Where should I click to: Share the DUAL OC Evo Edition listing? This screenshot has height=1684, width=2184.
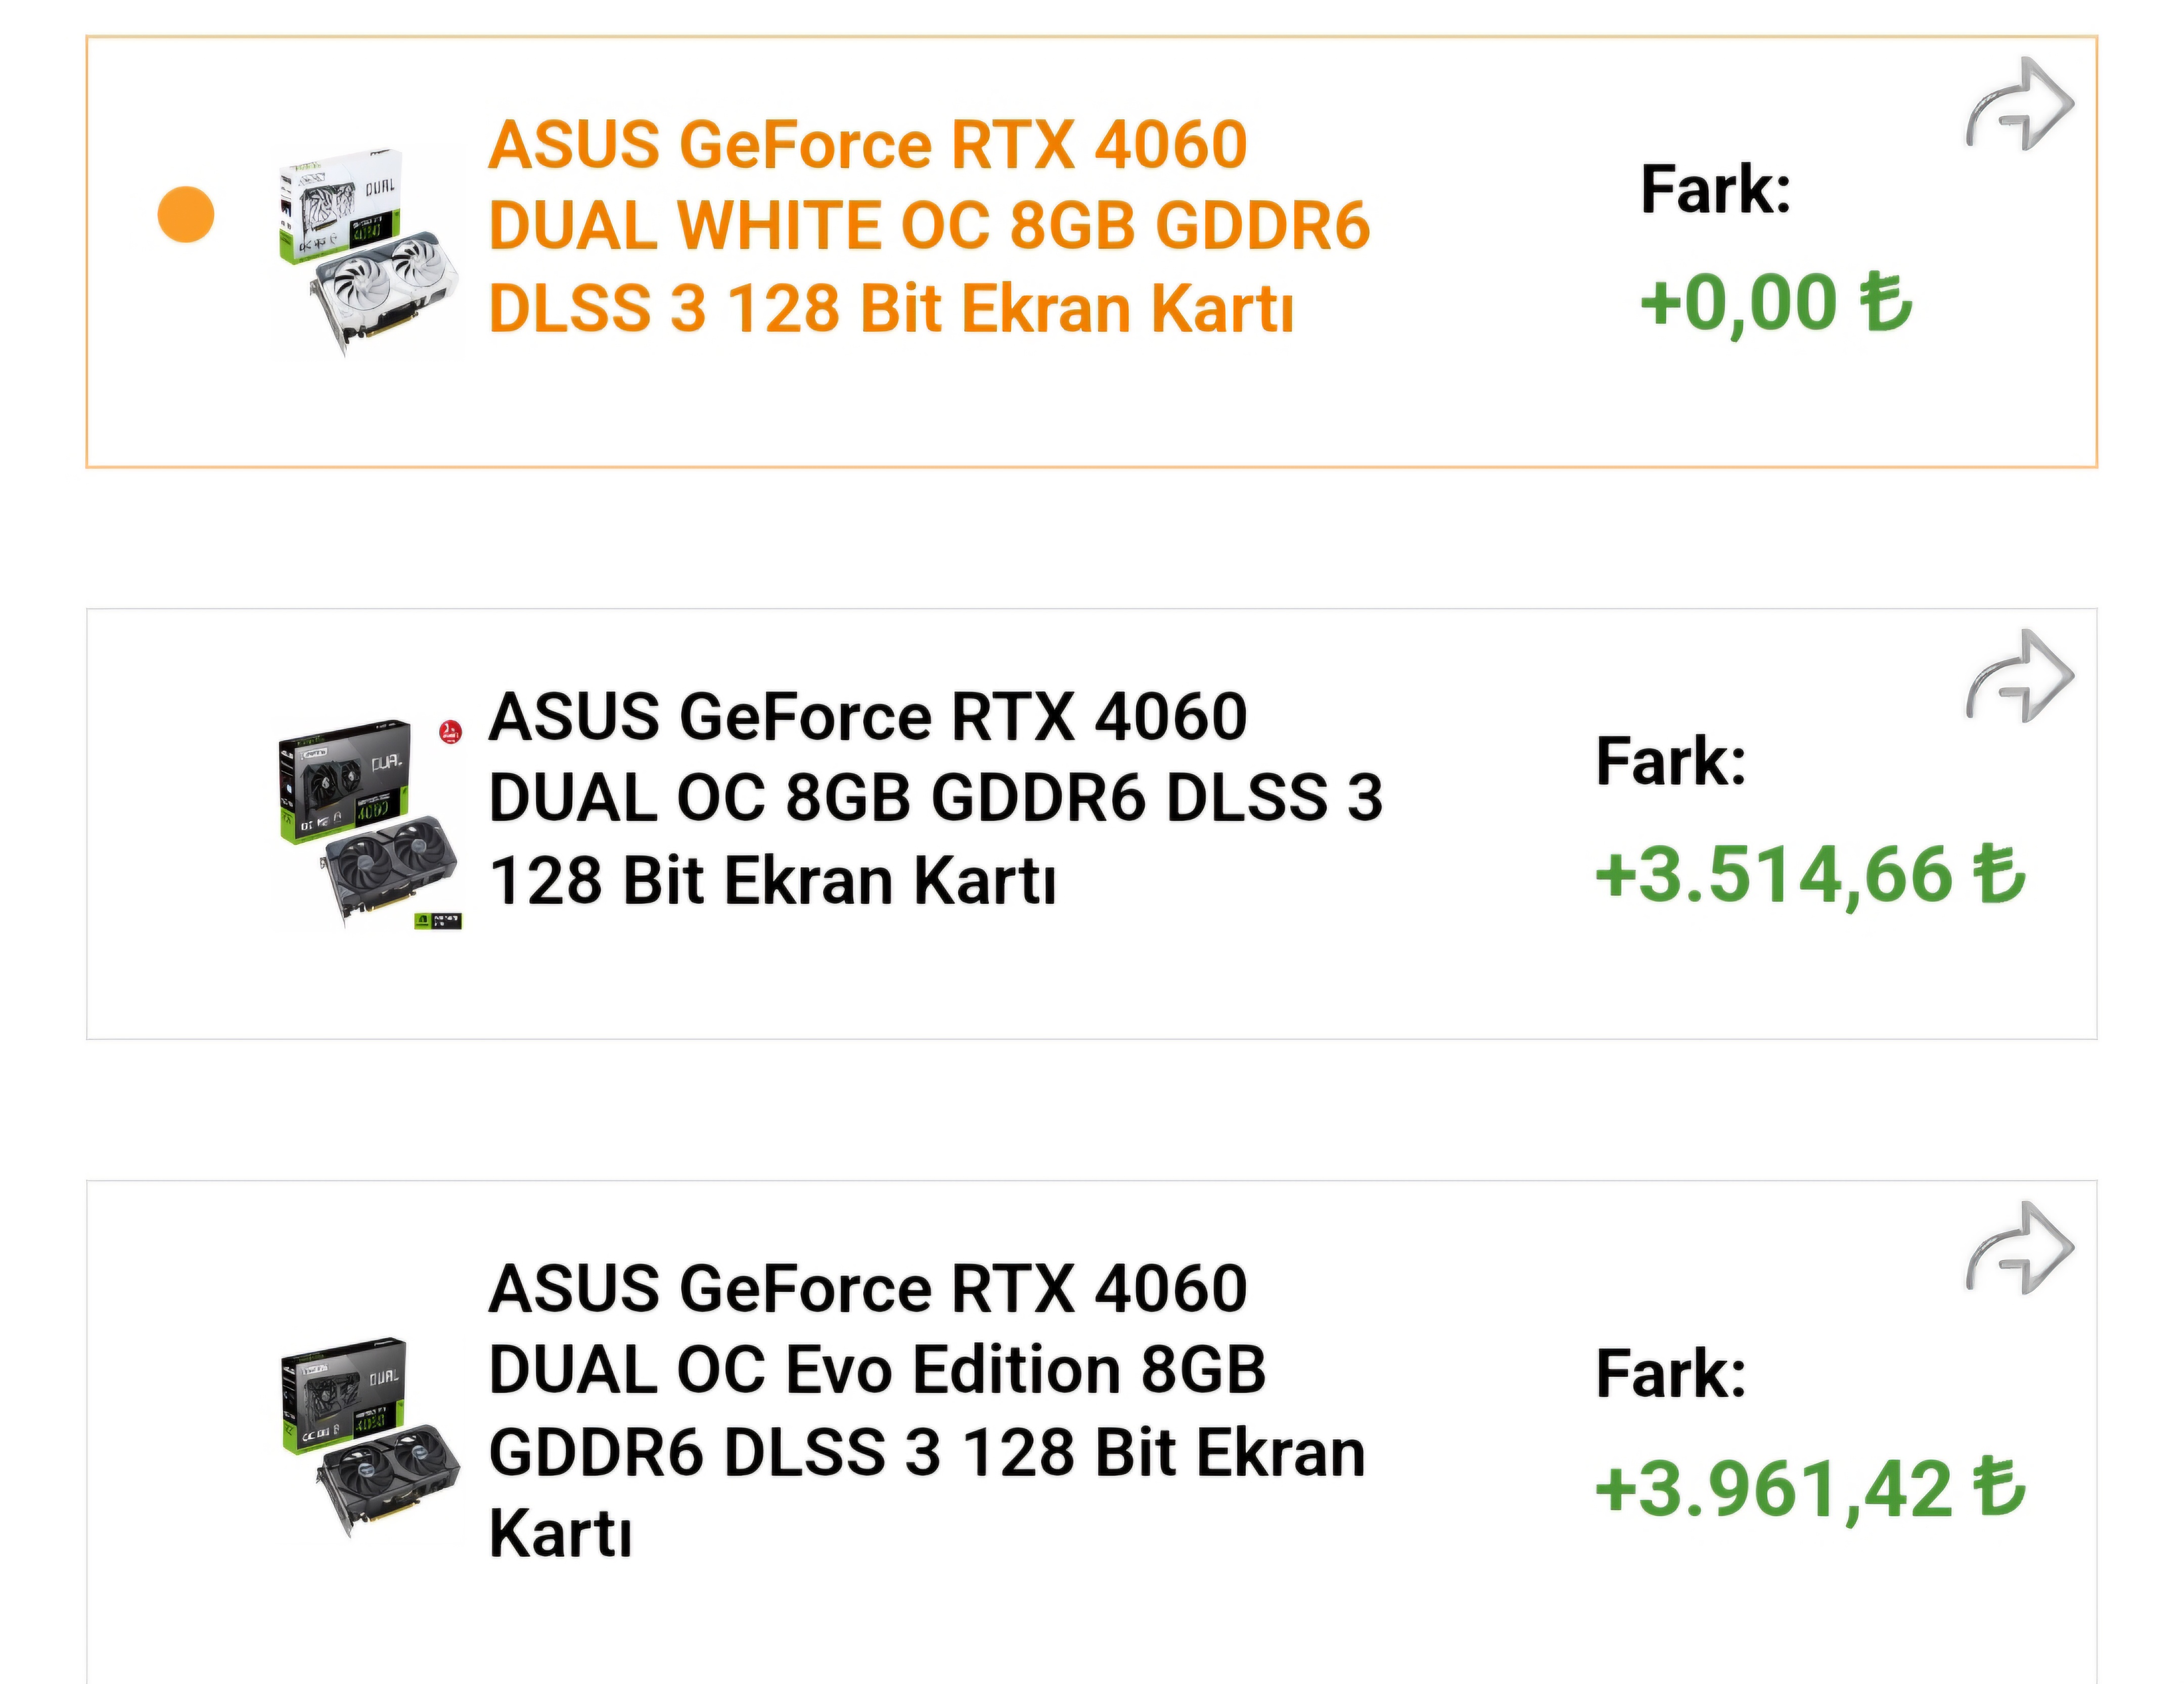(x=2020, y=1249)
